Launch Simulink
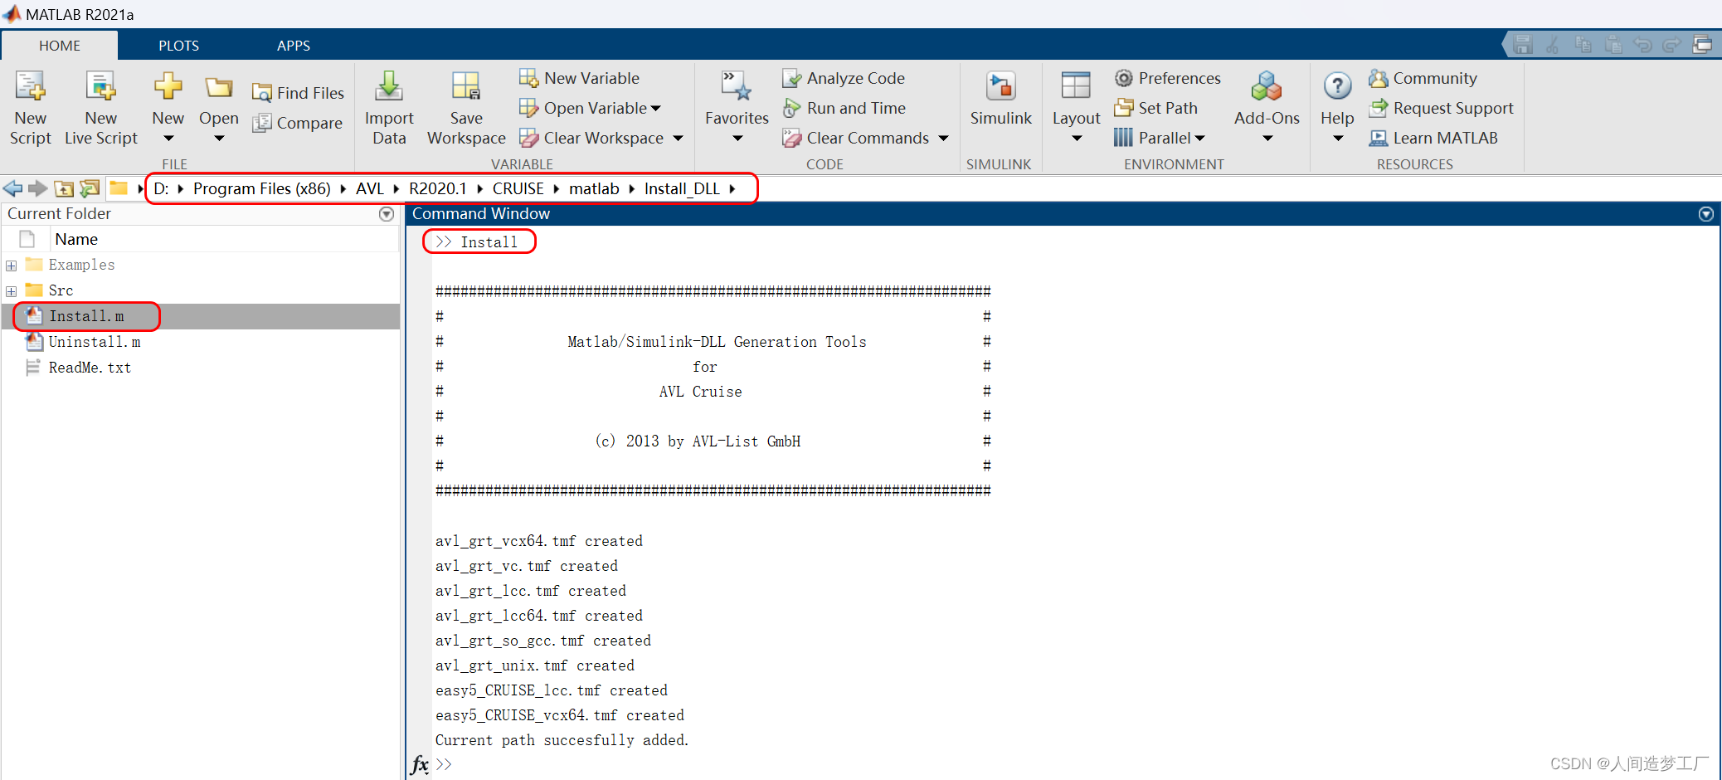1722x780 pixels. (1001, 100)
